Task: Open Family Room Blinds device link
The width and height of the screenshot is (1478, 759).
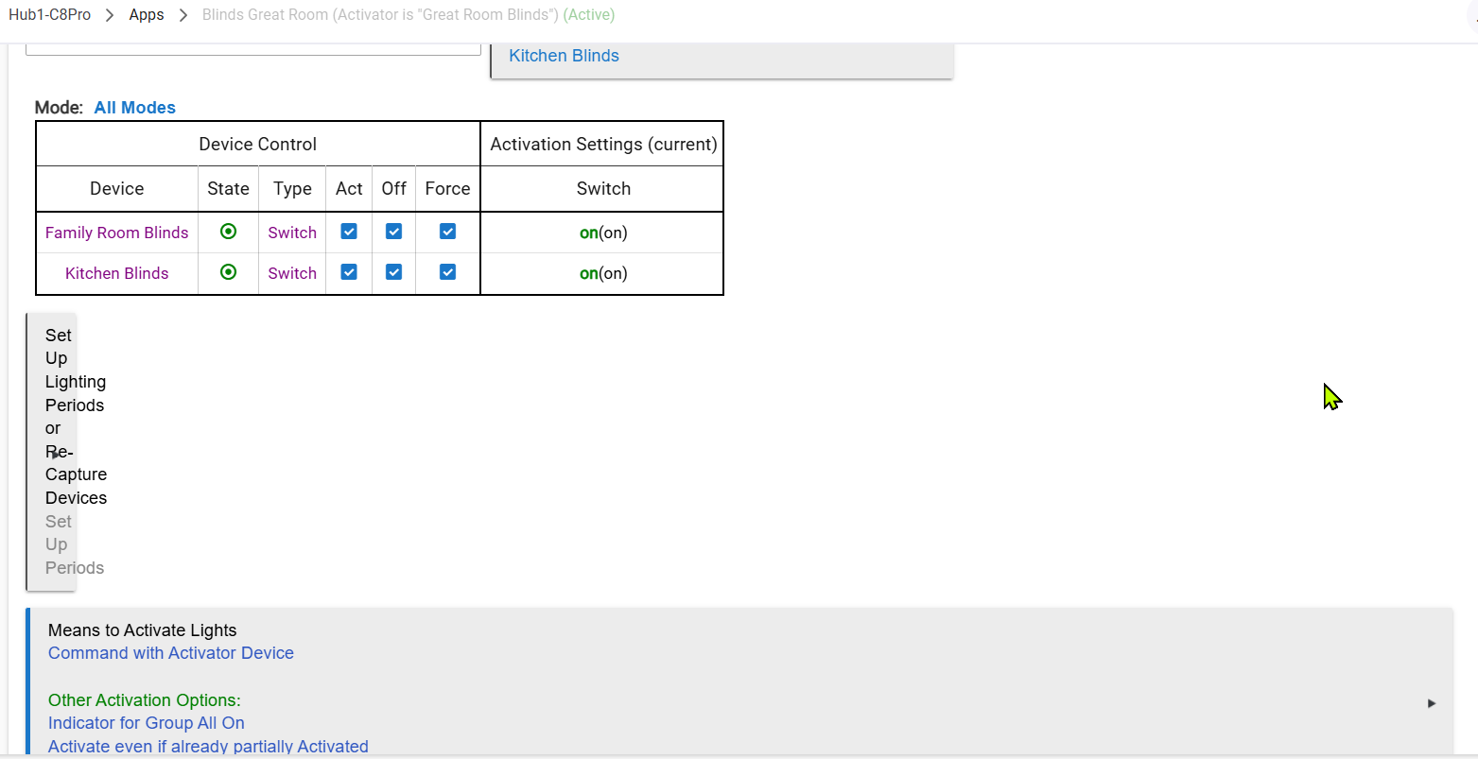Action: 117,233
